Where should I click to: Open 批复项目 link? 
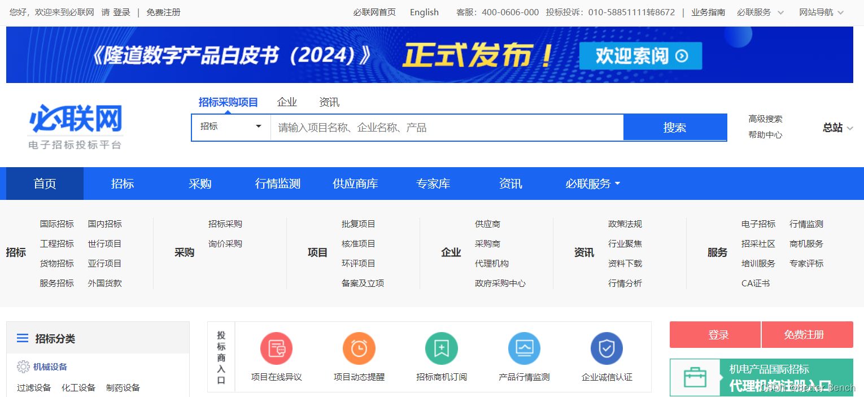pyautogui.click(x=358, y=224)
